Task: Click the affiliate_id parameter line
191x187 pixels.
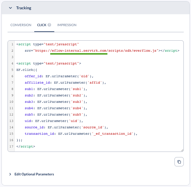Action: coord(65,82)
